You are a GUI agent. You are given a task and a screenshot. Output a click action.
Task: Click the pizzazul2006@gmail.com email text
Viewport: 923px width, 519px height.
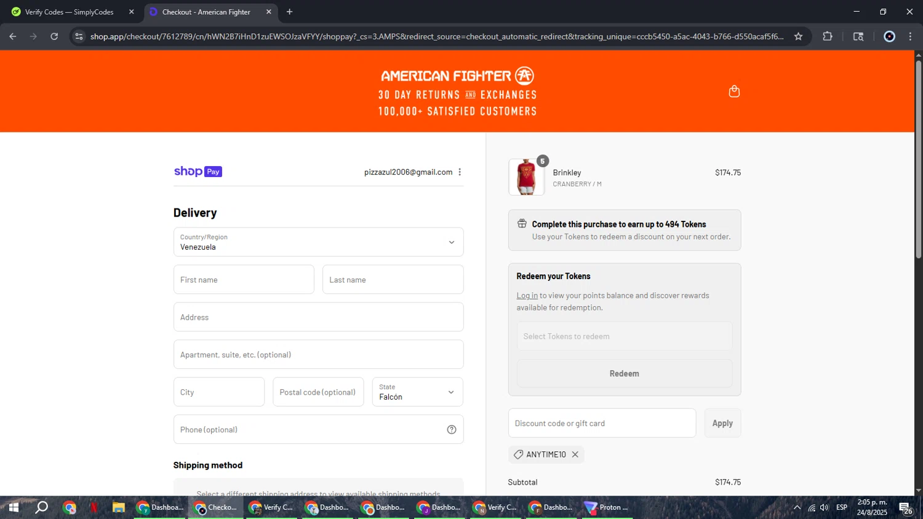pos(408,172)
